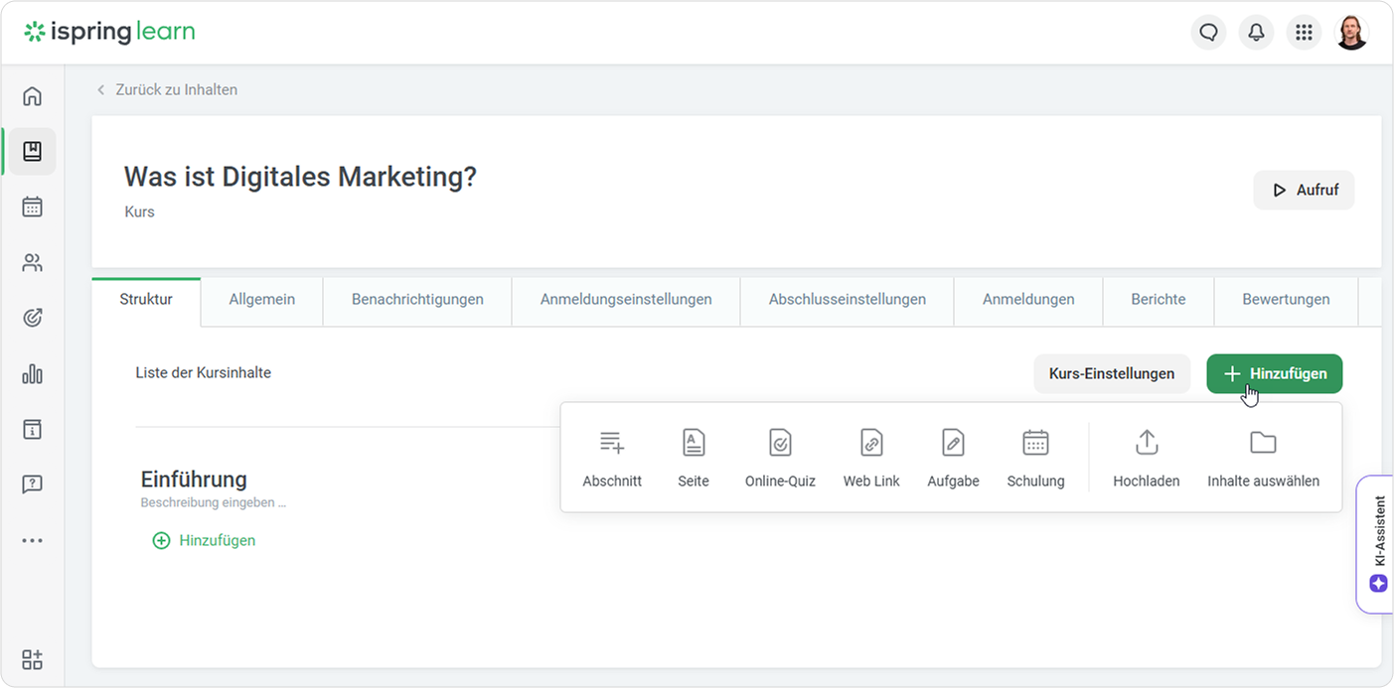Add an Abschnitt from the dropdown
This screenshot has height=688, width=1394.
point(612,443)
